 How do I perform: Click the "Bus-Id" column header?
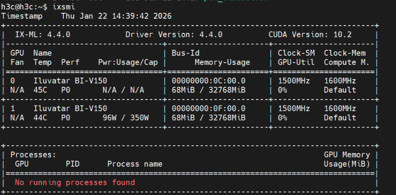[185, 53]
